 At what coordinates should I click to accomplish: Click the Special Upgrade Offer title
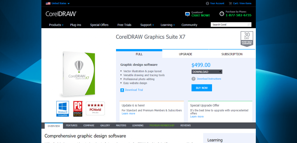click(x=205, y=106)
